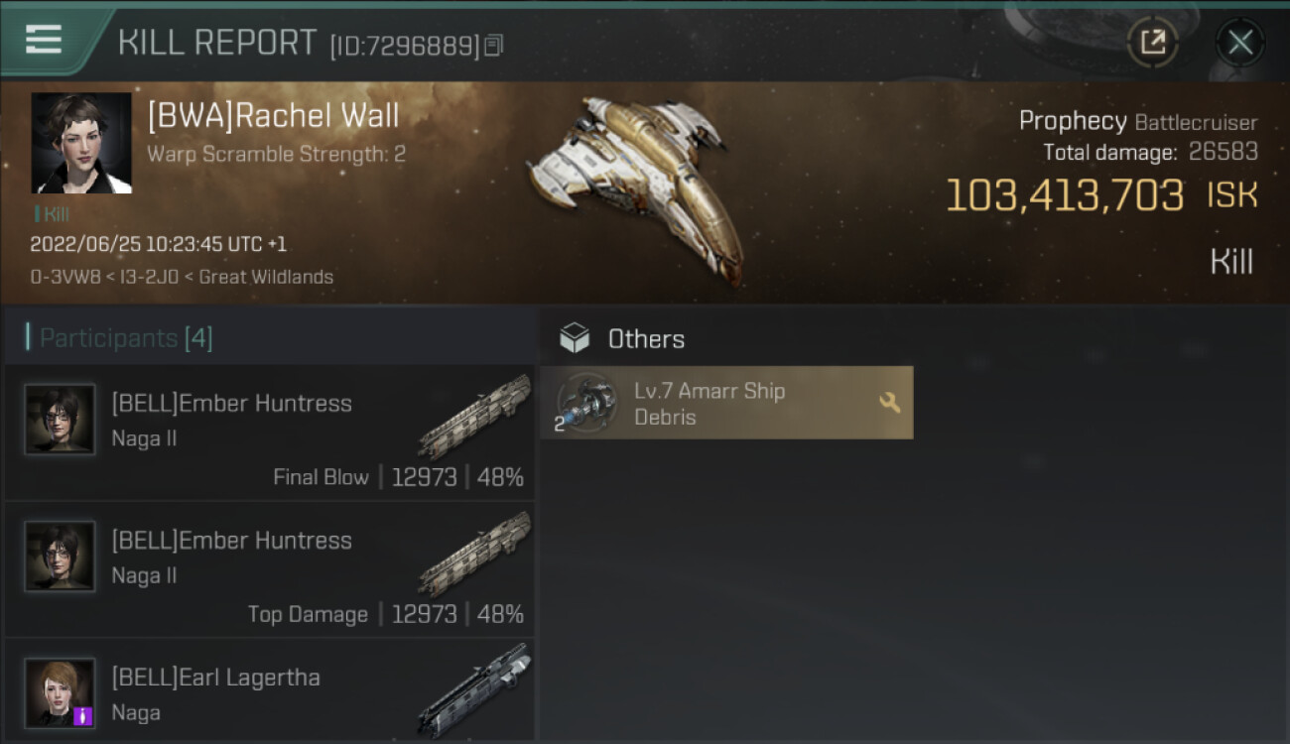Click Ember Huntress portrait in Top Damage row
1290x744 pixels.
click(x=60, y=557)
